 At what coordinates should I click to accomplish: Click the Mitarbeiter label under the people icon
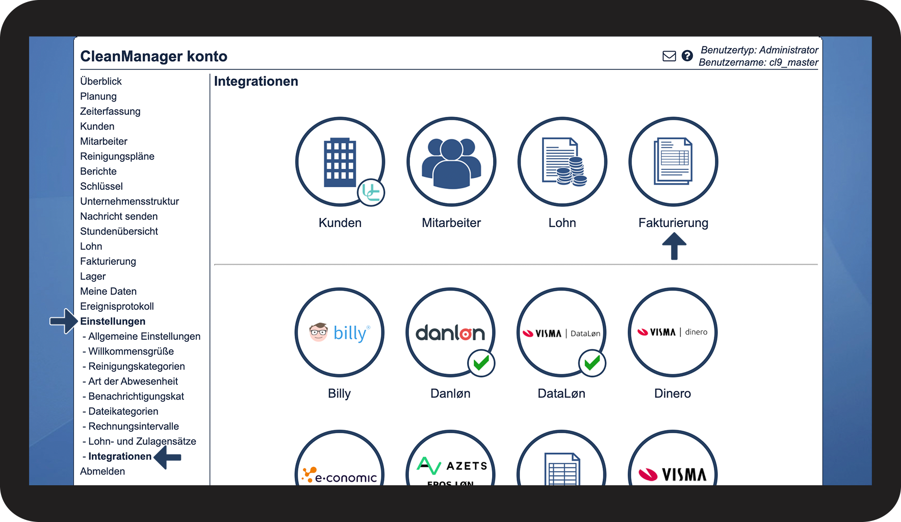click(451, 222)
